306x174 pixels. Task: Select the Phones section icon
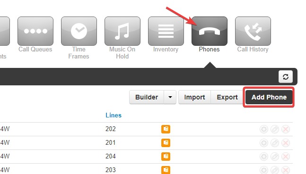[210, 31]
